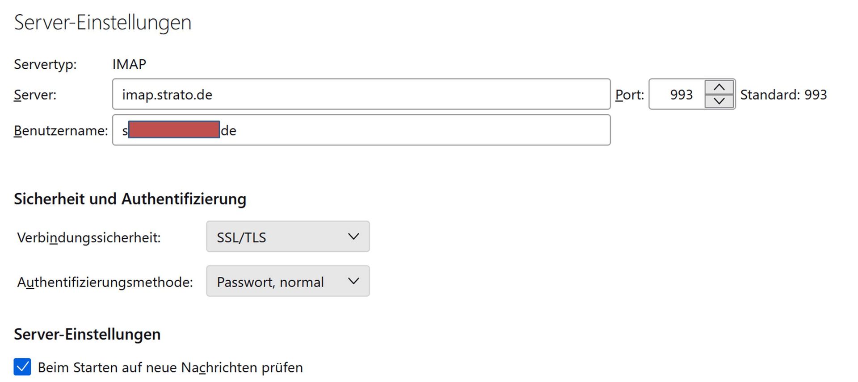858x382 pixels.
Task: Click the 'Authentifizierungsmethode:' label
Action: [105, 282]
